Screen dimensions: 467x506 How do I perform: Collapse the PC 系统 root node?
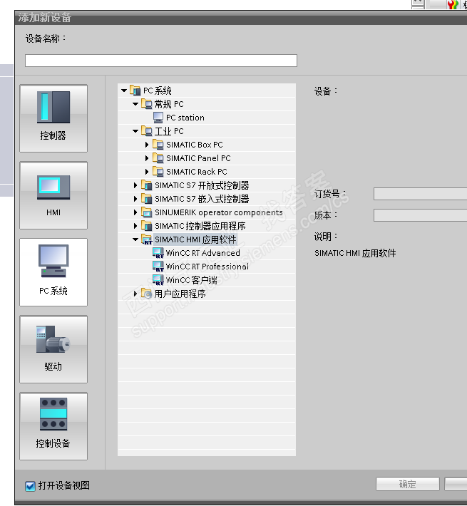124,91
